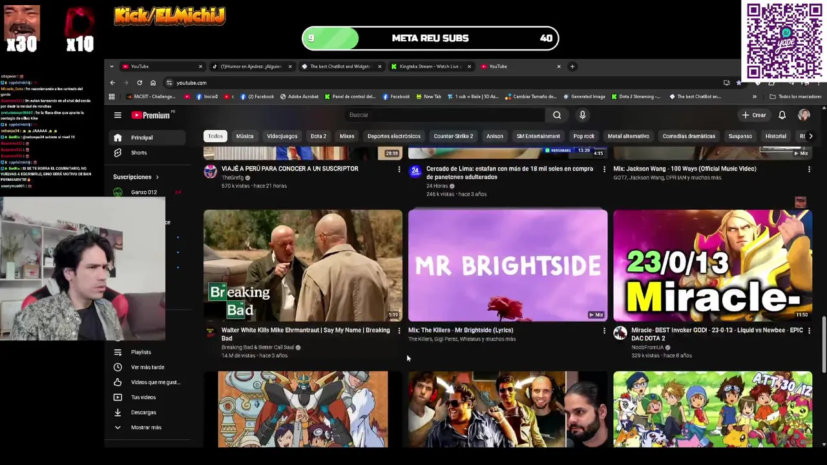
Task: Open the tab search dropdown arrow
Action: (x=111, y=67)
